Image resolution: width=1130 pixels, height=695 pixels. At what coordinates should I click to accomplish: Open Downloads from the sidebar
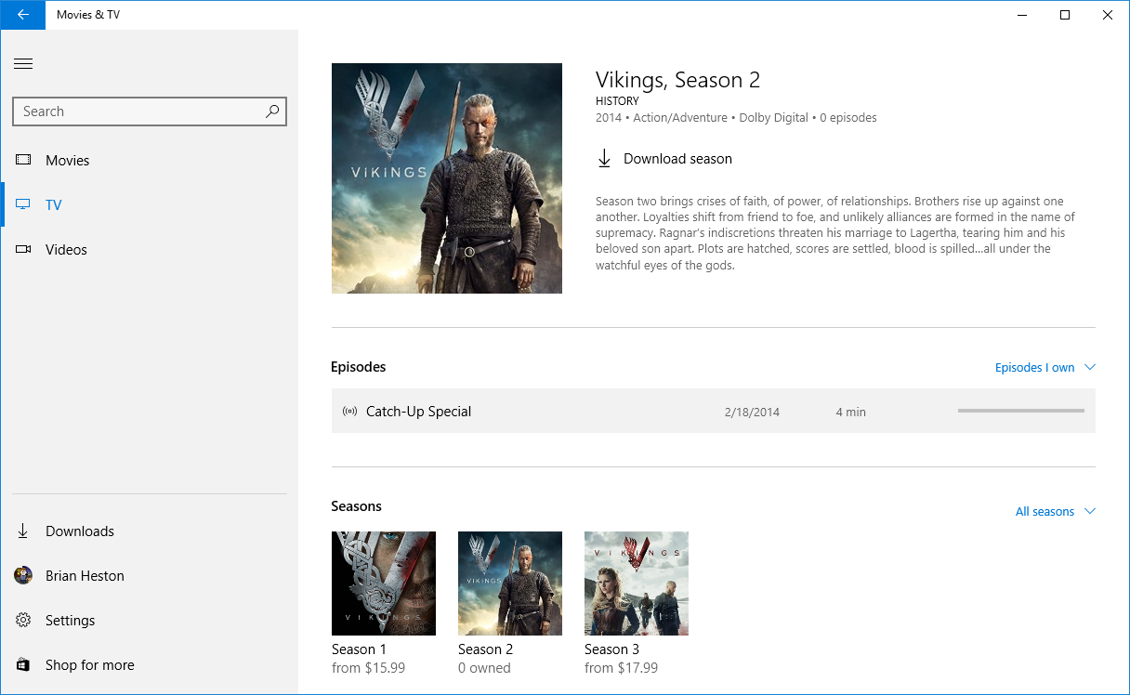click(x=149, y=531)
